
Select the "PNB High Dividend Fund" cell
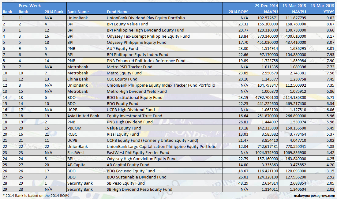[x=129, y=122]
